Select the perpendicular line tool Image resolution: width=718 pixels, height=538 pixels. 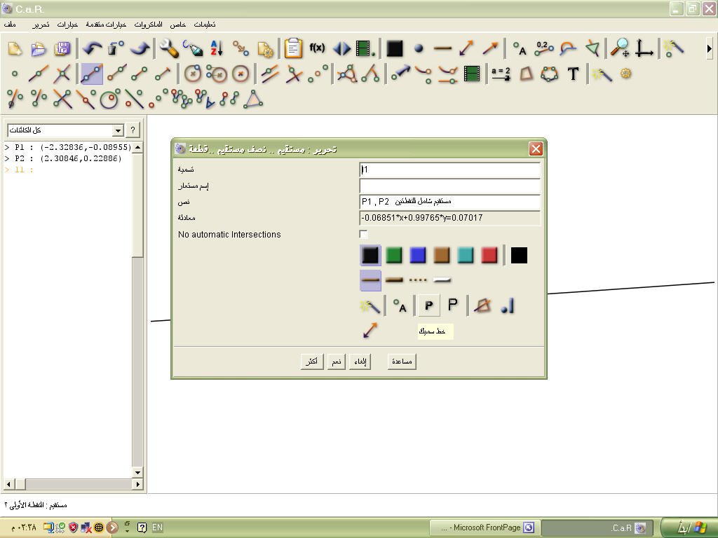click(294, 74)
